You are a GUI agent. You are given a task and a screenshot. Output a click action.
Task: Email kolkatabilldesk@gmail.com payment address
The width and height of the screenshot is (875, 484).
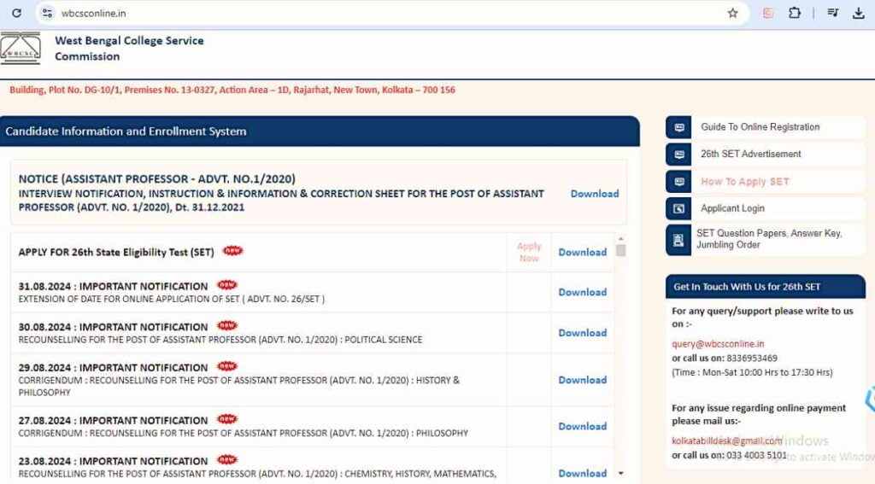[726, 441]
